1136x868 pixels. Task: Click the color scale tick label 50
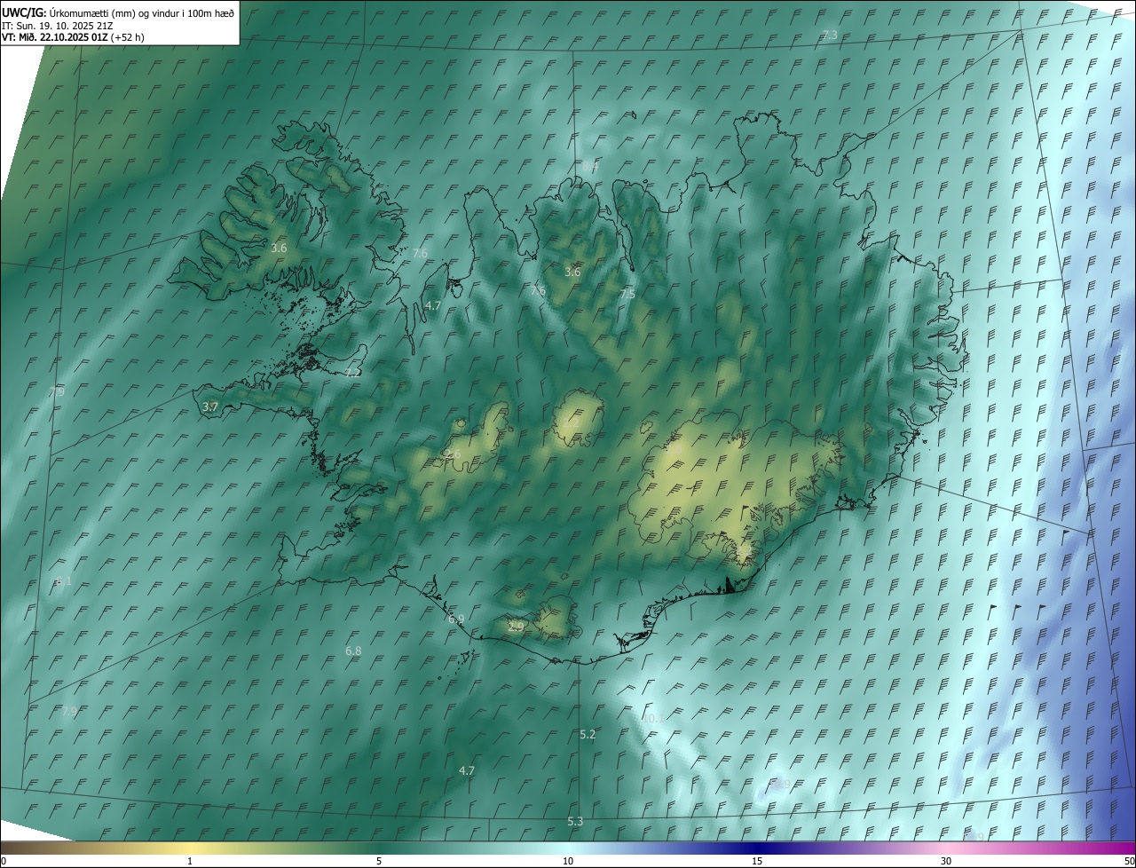pos(1129,861)
